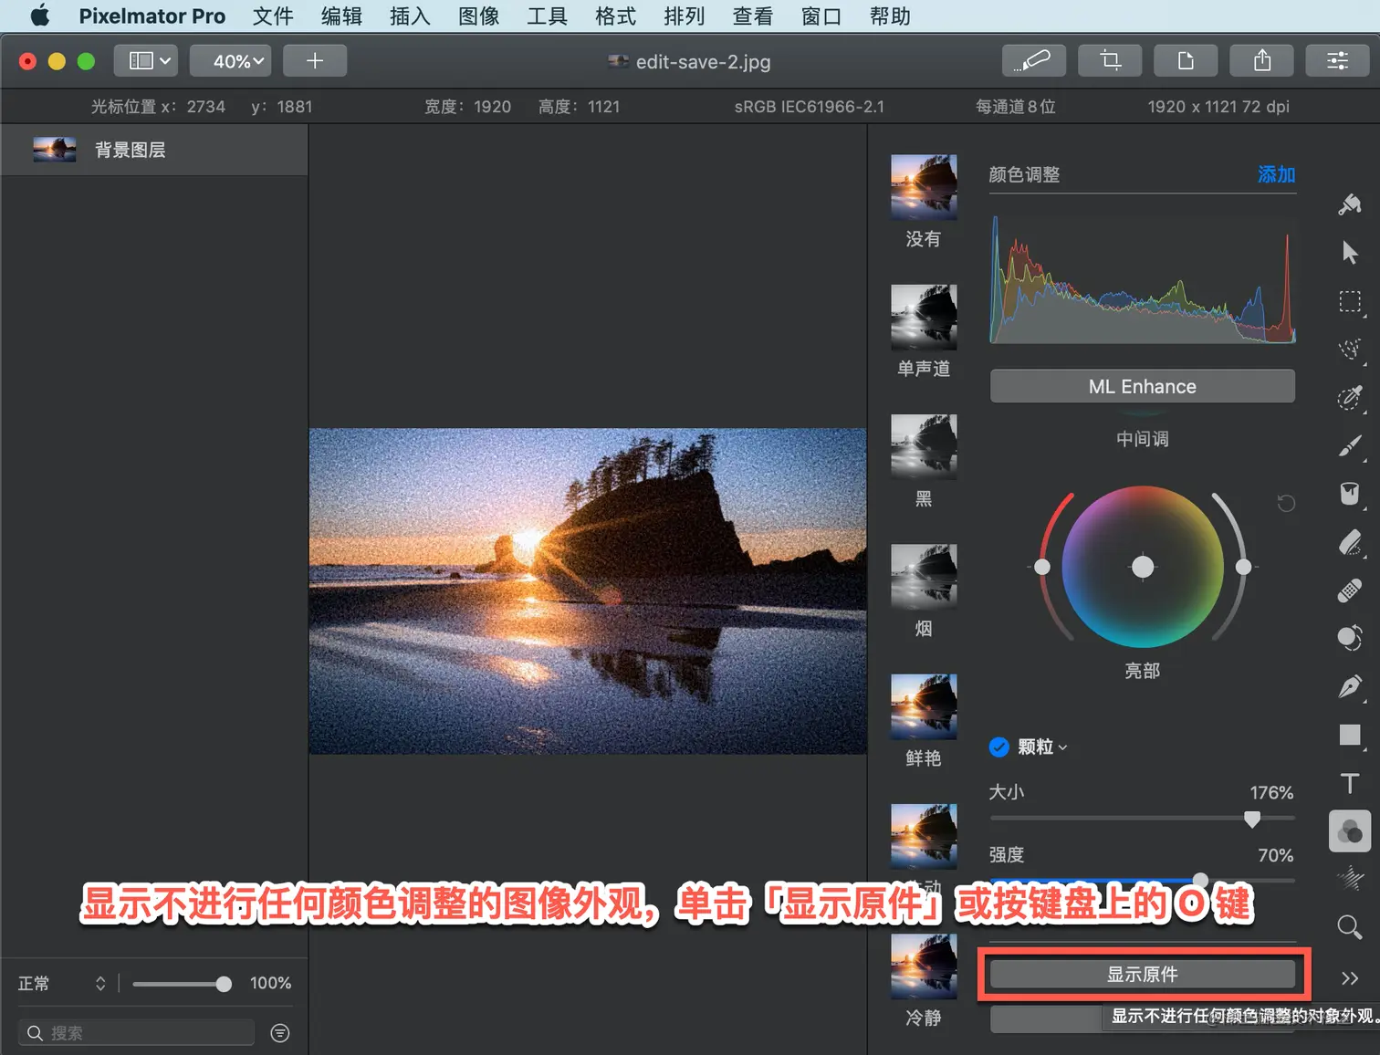The height and width of the screenshot is (1055, 1380).
Task: Open the 插入 menu
Action: (410, 16)
